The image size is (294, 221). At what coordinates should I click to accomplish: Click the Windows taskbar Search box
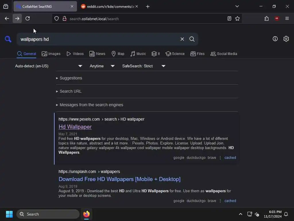click(48, 214)
